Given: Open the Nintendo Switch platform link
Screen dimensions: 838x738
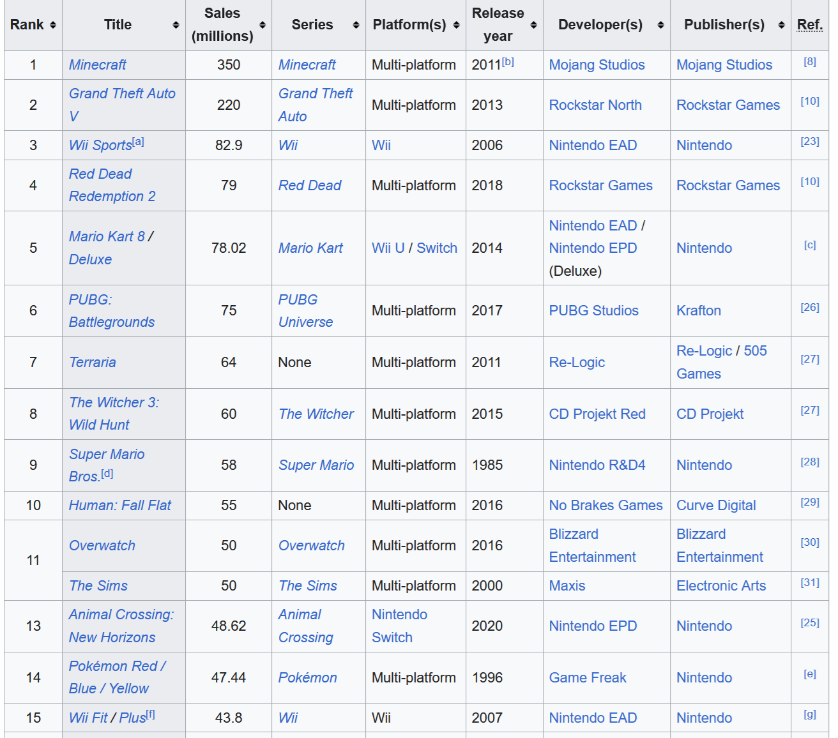Looking at the screenshot, I should coord(400,626).
